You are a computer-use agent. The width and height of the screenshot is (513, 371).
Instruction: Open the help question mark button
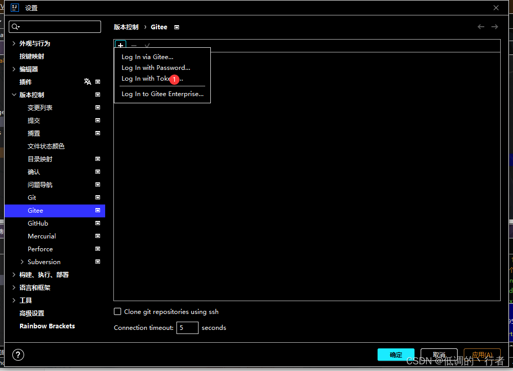pyautogui.click(x=18, y=355)
